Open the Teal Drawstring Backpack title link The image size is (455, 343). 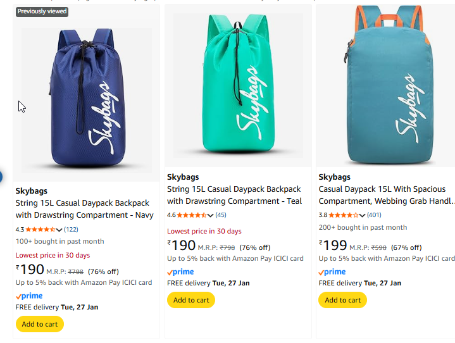[x=234, y=195]
